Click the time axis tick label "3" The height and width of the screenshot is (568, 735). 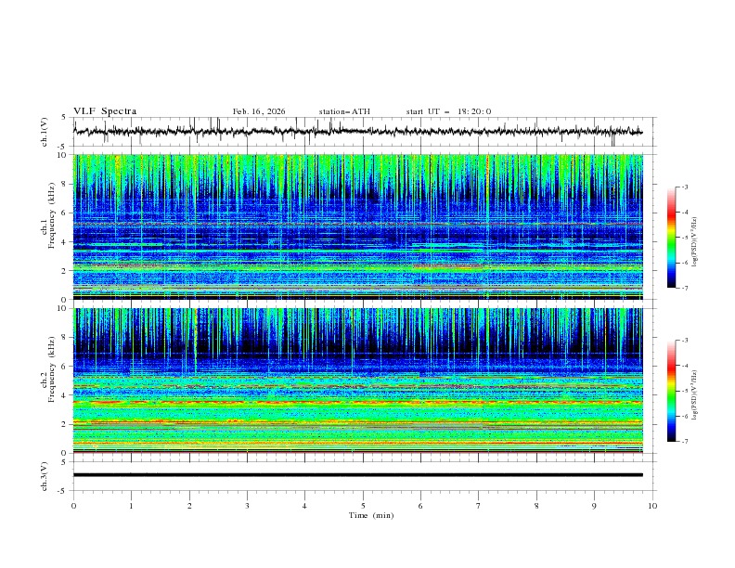coord(247,506)
